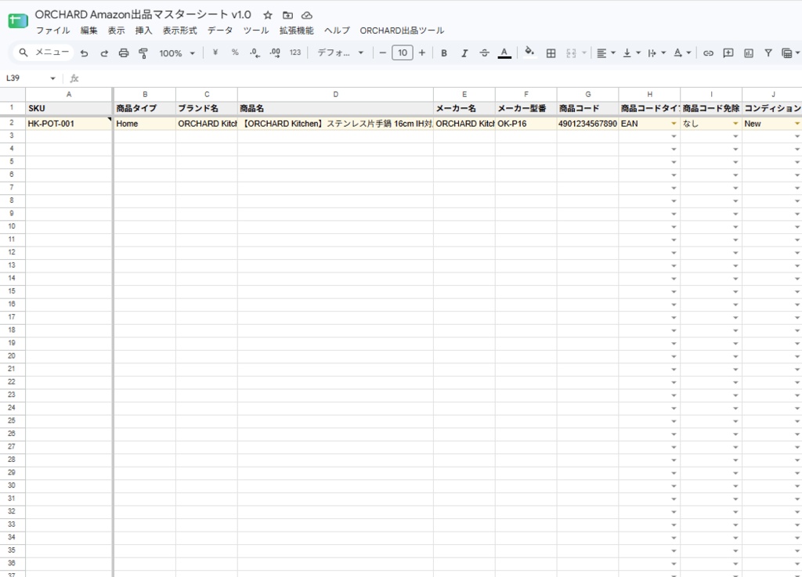Open the 挿入 menu

coord(144,31)
